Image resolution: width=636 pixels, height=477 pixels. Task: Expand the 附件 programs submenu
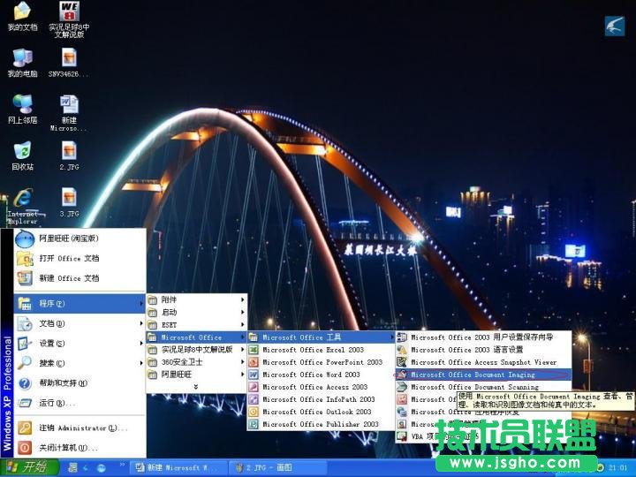197,299
